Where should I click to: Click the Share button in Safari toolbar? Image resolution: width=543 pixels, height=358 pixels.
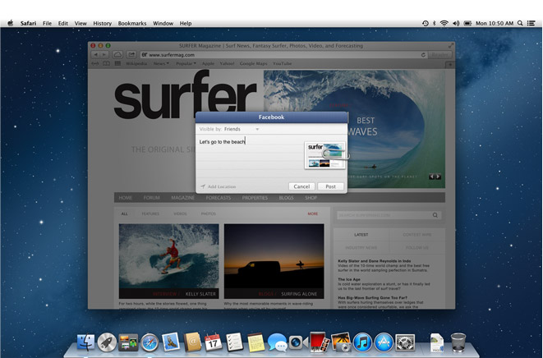pos(131,55)
